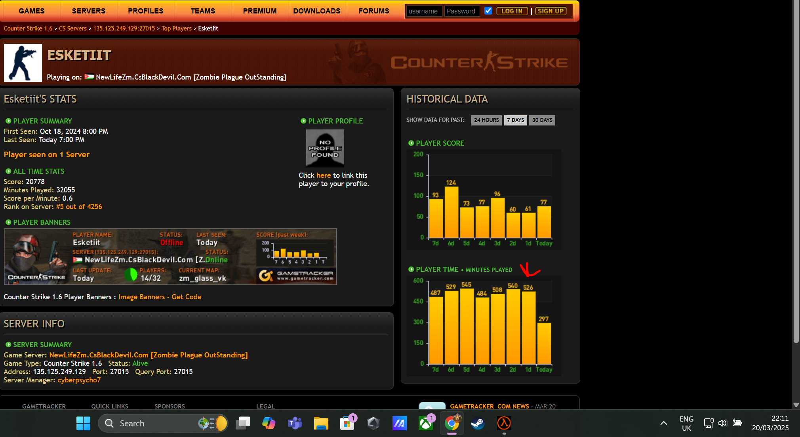Click the 124 bar in Player Score chart
This screenshot has width=800, height=437.
451,212
